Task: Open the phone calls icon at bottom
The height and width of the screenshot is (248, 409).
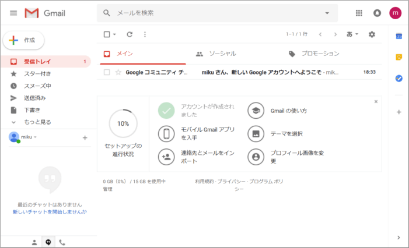Action: pyautogui.click(x=62, y=243)
